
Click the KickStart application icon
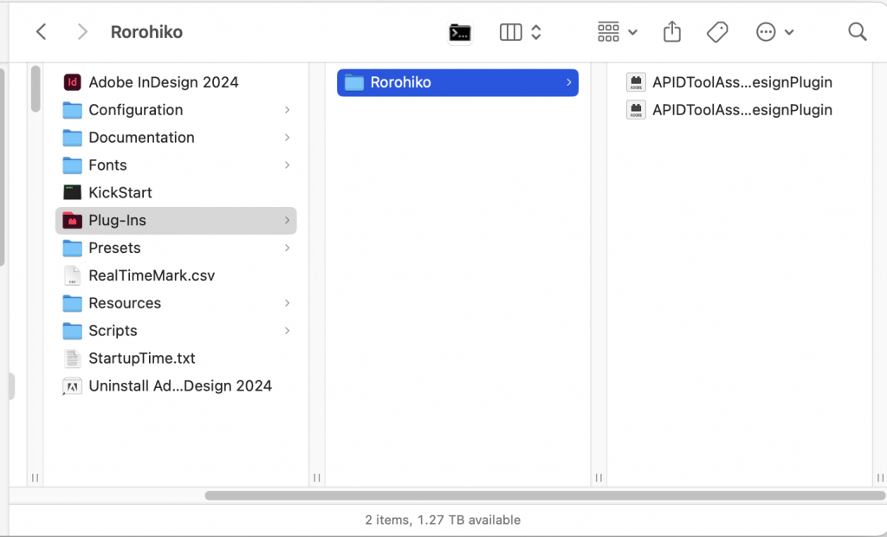(74, 192)
